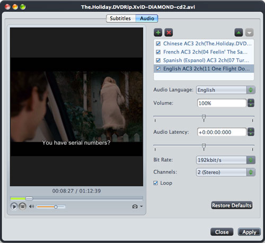
Task: Minimize the window with the yellow button
Action: click(15, 7)
